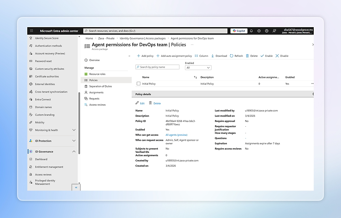Image resolution: width=341 pixels, height=218 pixels.
Task: Expand the Monitoring & health section
Action: (x=74, y=130)
